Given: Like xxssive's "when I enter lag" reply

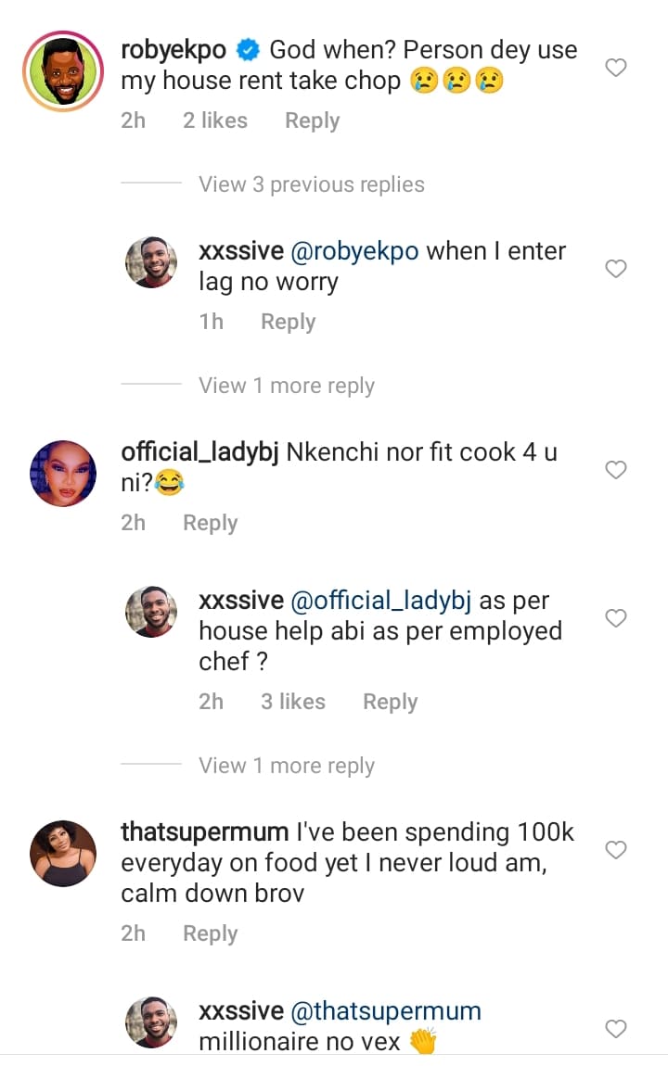Looking at the screenshot, I should (x=616, y=269).
